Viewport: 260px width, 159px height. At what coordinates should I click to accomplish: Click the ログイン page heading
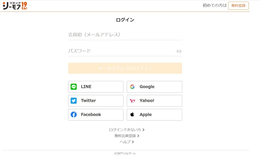pyautogui.click(x=125, y=20)
